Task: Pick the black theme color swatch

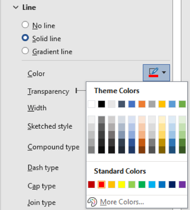Action: point(102,104)
